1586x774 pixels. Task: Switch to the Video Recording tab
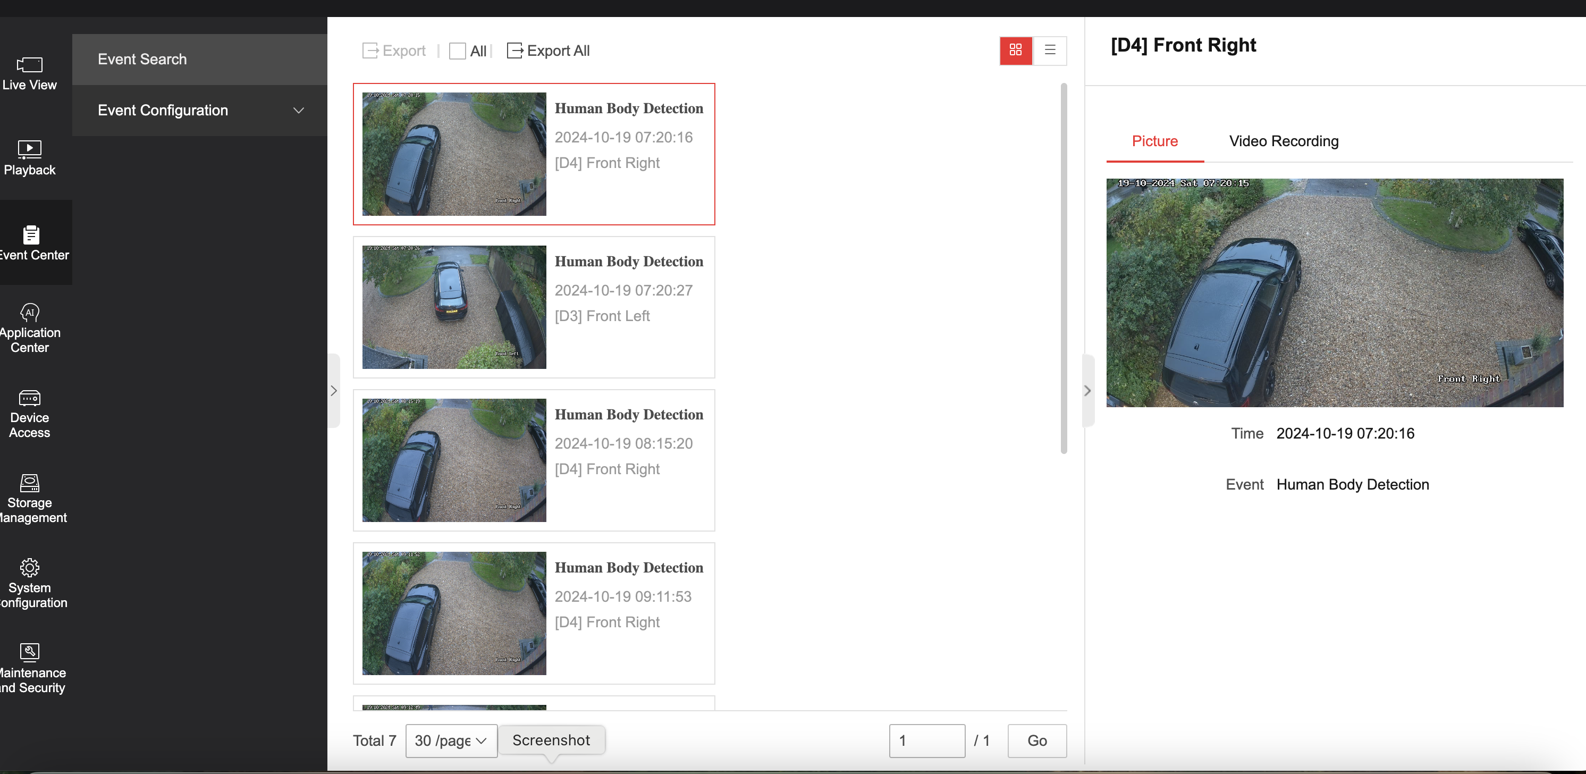tap(1283, 141)
